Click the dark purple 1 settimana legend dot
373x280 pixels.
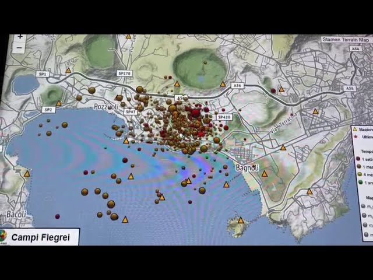(x=358, y=159)
